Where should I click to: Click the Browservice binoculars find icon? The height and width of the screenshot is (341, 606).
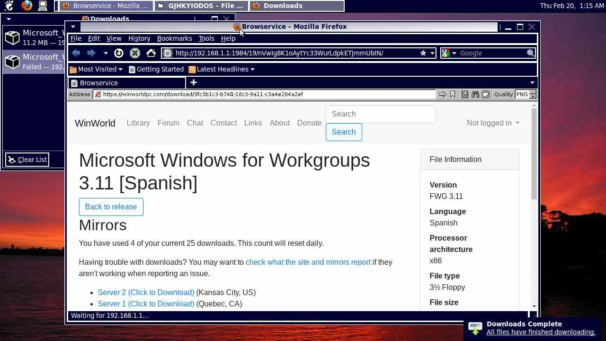pos(475,94)
